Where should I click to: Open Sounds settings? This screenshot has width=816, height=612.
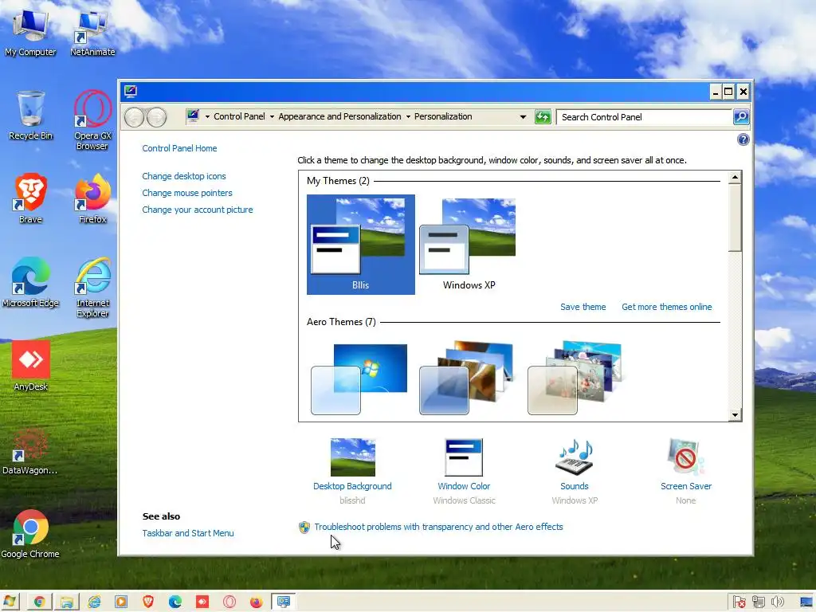(575, 472)
